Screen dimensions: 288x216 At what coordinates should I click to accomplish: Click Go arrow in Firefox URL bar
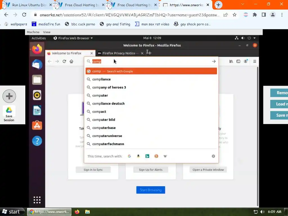point(214,61)
